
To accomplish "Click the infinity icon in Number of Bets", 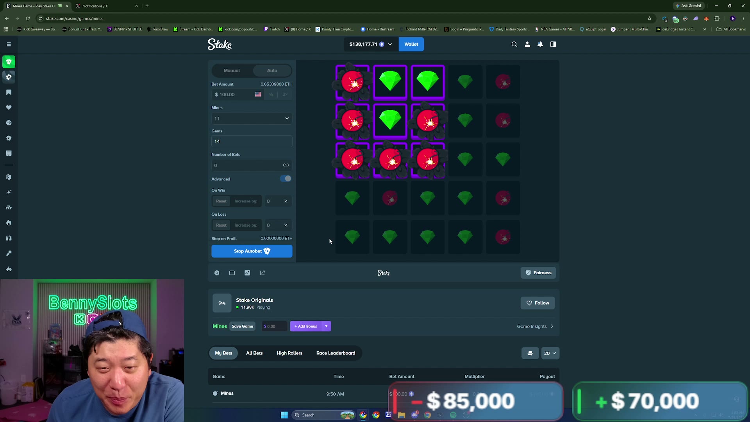I will 286,165.
